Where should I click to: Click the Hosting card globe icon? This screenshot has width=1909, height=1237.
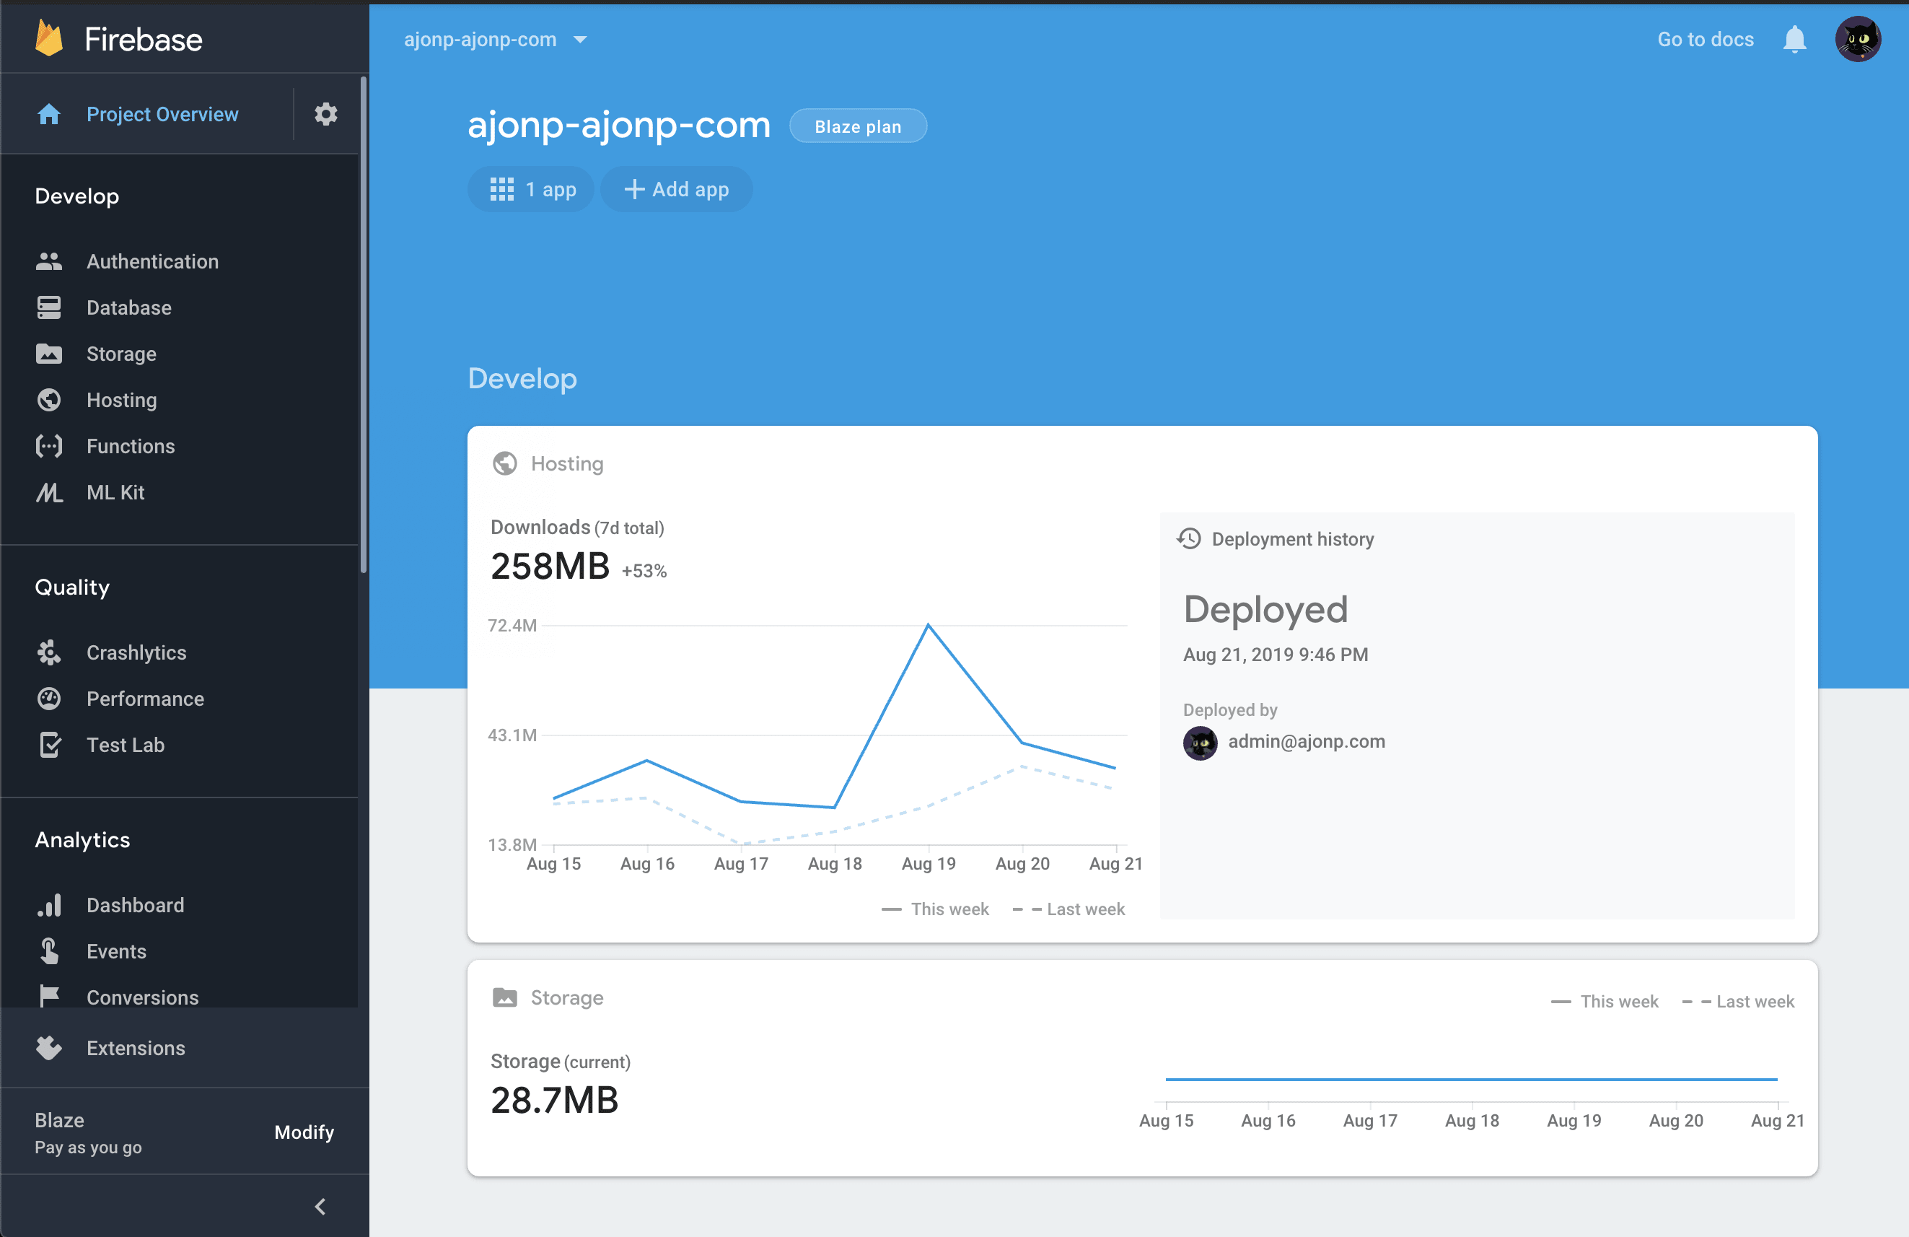[504, 463]
